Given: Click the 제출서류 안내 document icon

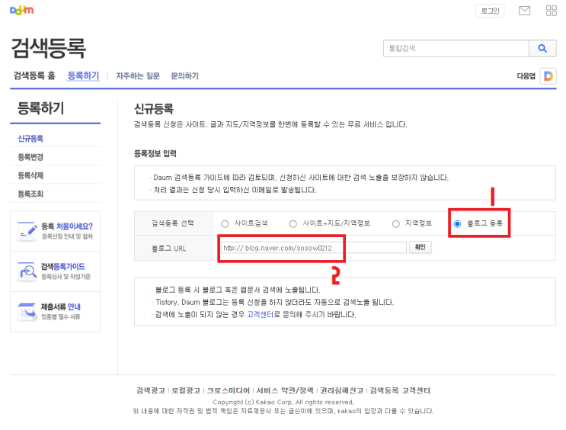Looking at the screenshot, I should pos(27,311).
